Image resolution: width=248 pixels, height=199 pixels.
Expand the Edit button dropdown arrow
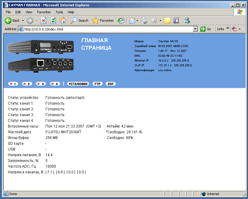point(160,21)
